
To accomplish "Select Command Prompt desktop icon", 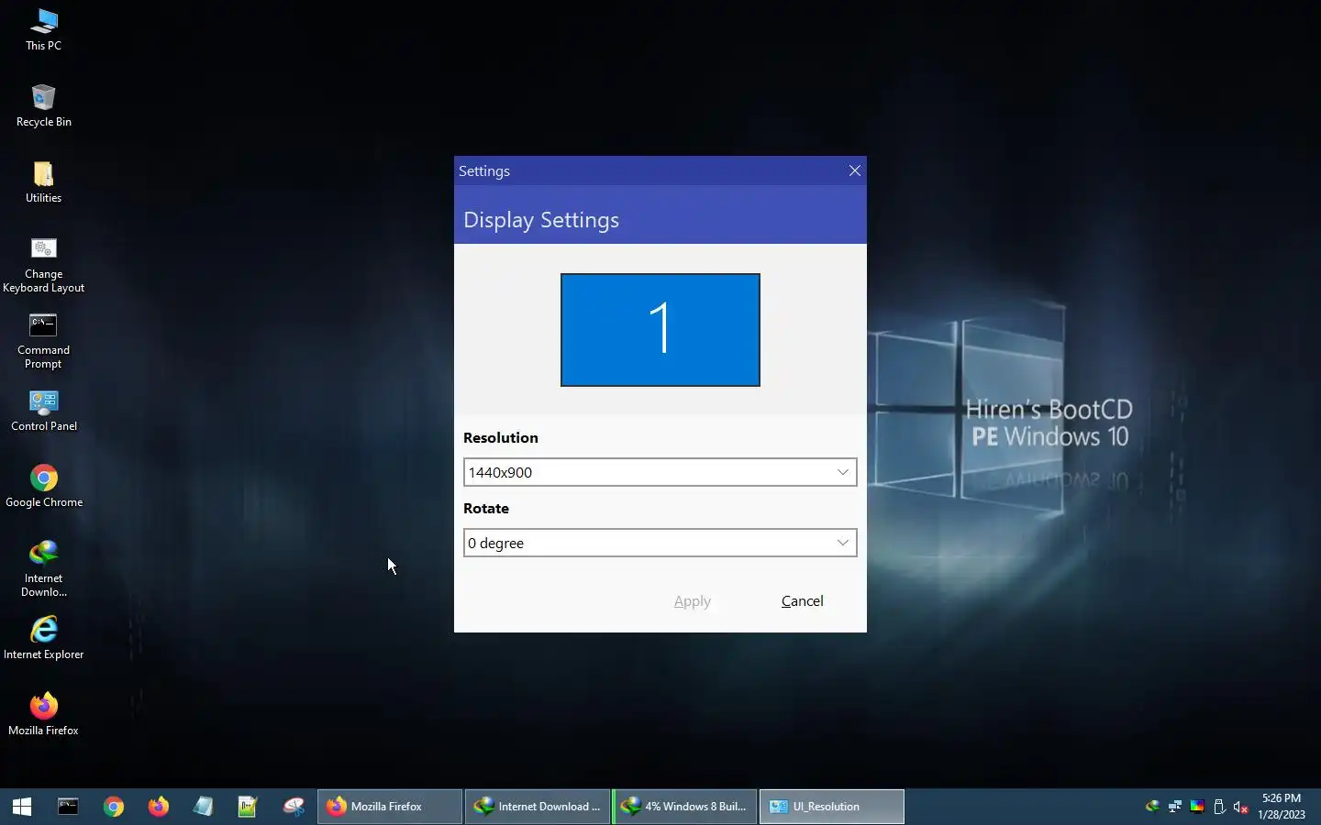I will click(x=43, y=342).
